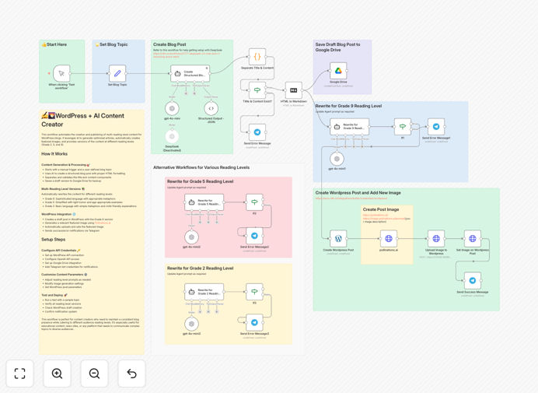
Task: Select the If1 node in Grade 9 section
Action: pyautogui.click(x=403, y=127)
